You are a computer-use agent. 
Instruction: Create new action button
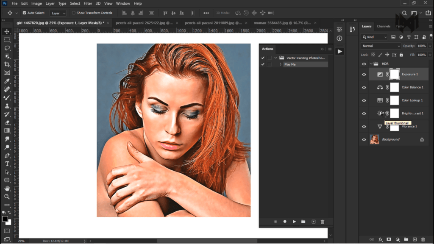click(313, 222)
